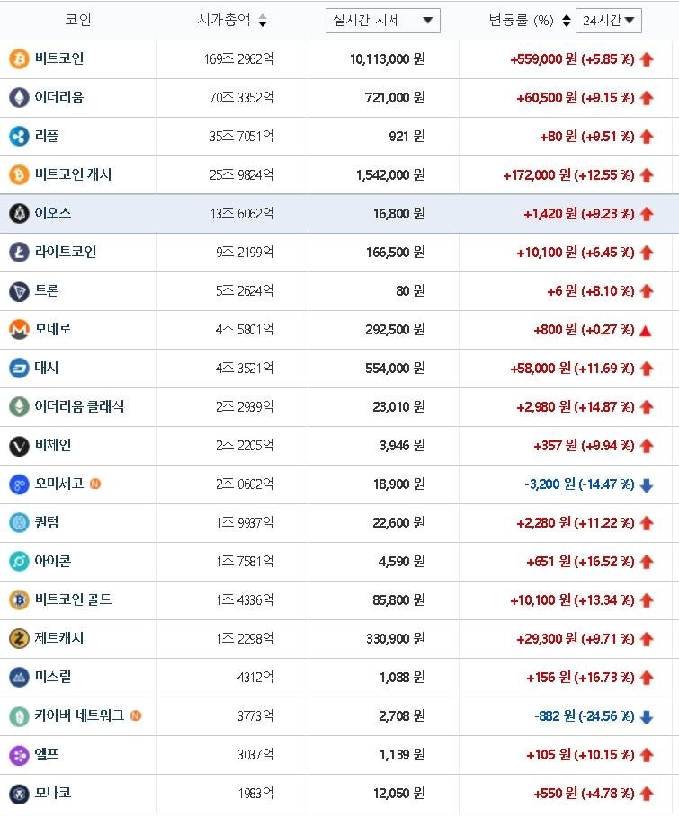
Task: Click the Ripple (리플) coin icon
Action: 19,137
